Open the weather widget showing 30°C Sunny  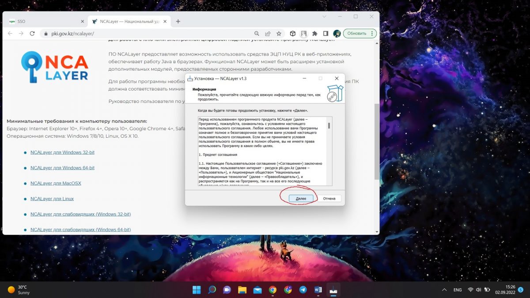pos(19,290)
